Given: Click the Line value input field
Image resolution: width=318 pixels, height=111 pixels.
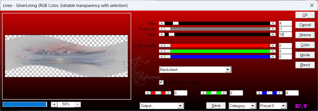Looking at the screenshot, I should [x=285, y=34].
